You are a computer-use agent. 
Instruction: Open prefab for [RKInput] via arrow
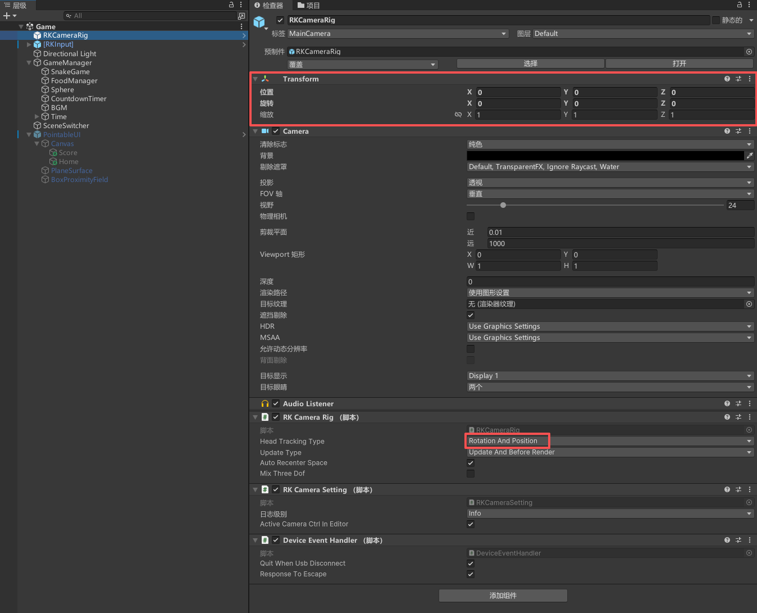[244, 44]
